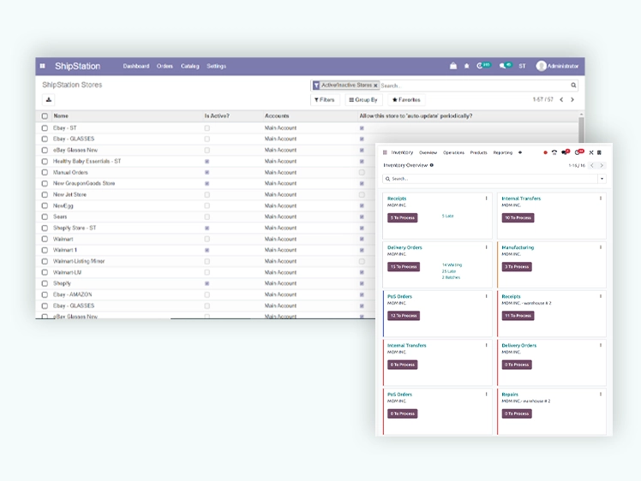
Task: Click the 15 To Process button on Delivery Orders
Action: [x=404, y=267]
